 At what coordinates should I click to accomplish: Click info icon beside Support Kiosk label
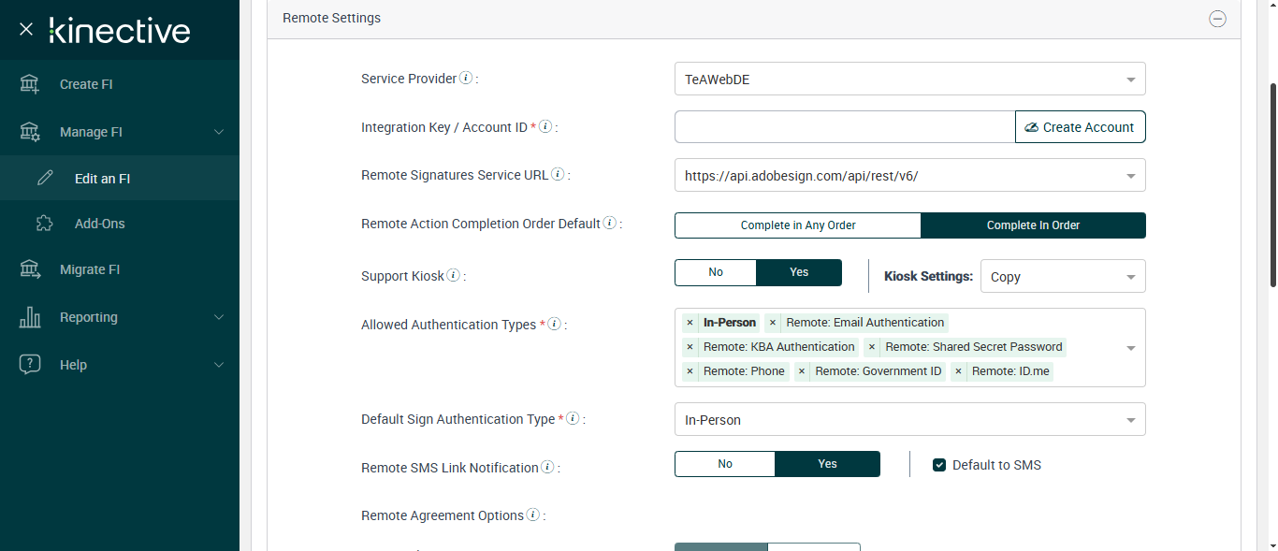454,276
